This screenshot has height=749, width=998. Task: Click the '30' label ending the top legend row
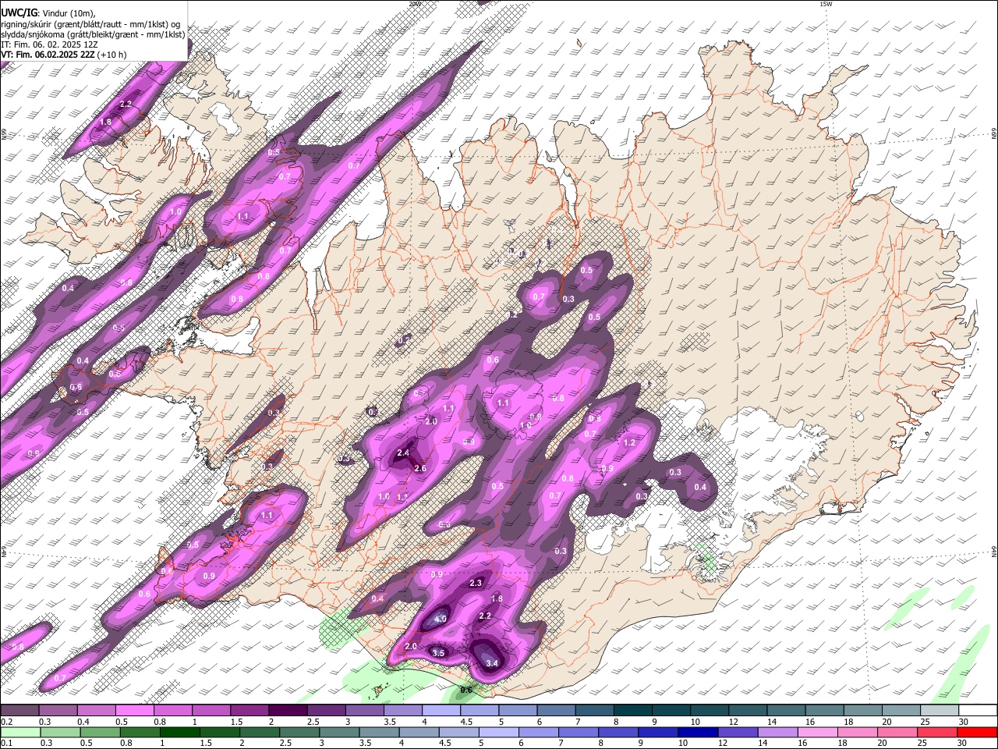tap(963, 722)
